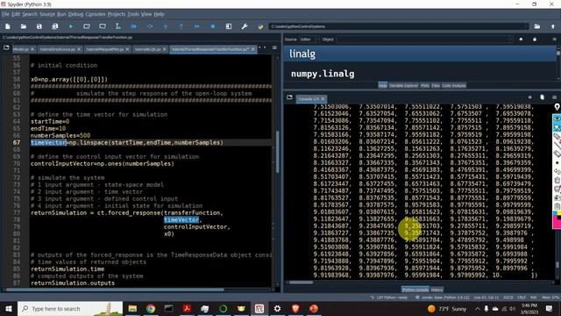Save all open files
This screenshot has height=316, width=561.
click(x=55, y=26)
